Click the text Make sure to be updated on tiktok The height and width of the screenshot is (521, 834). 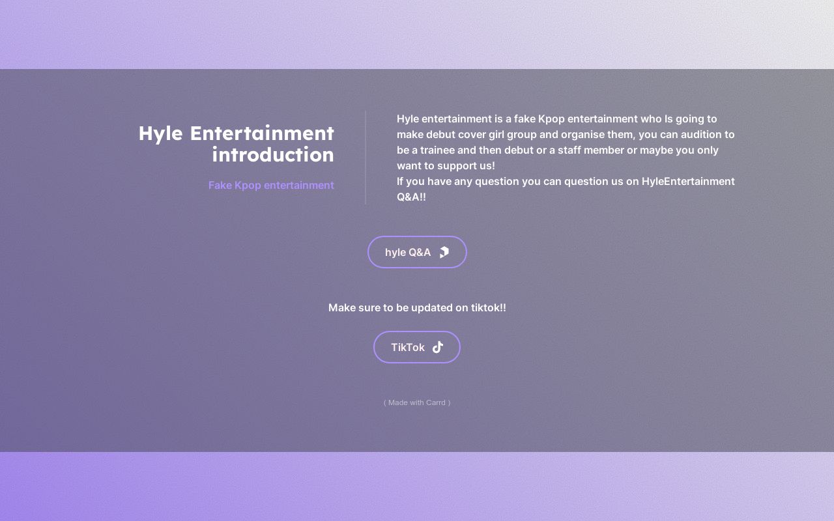[x=417, y=307]
